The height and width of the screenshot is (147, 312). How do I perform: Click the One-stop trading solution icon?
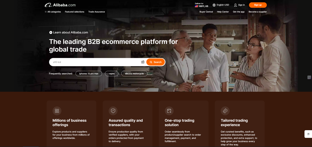click(169, 111)
